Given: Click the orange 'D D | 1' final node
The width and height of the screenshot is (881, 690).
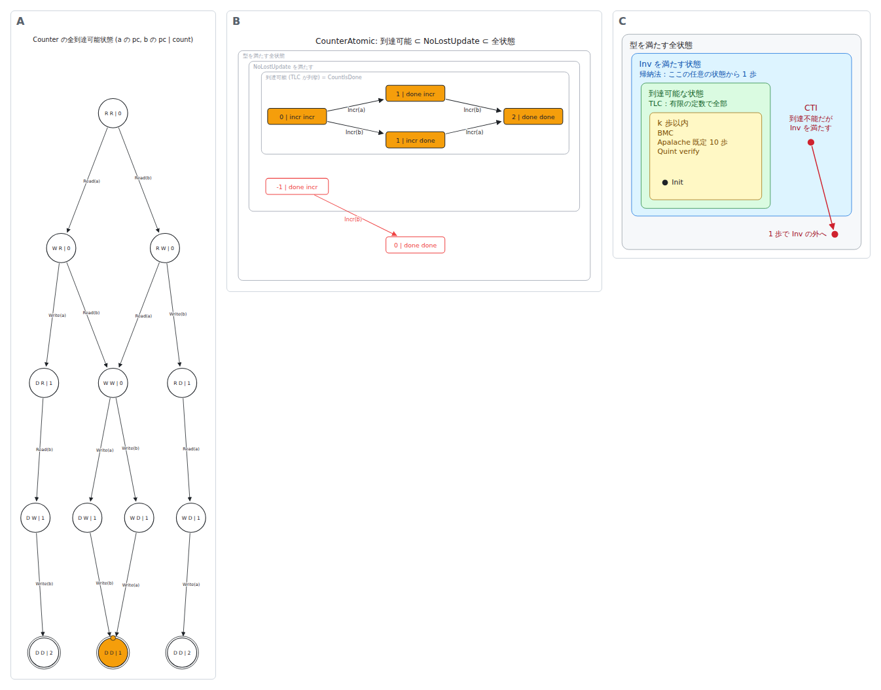Looking at the screenshot, I should pos(113,653).
